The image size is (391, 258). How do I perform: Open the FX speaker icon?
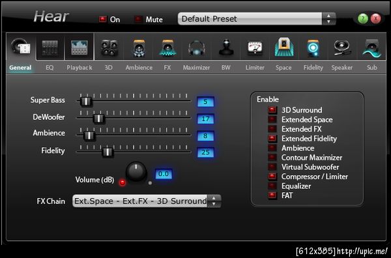(167, 48)
